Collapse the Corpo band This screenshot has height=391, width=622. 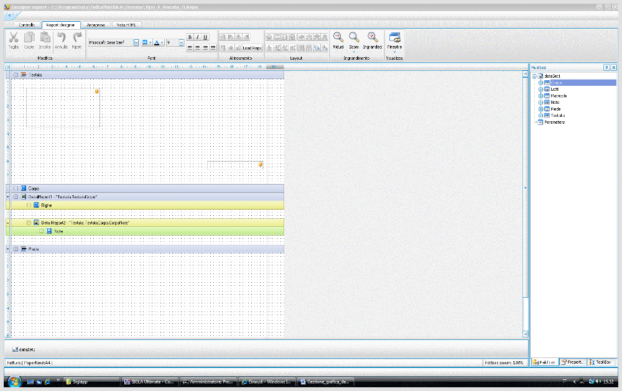pos(16,189)
